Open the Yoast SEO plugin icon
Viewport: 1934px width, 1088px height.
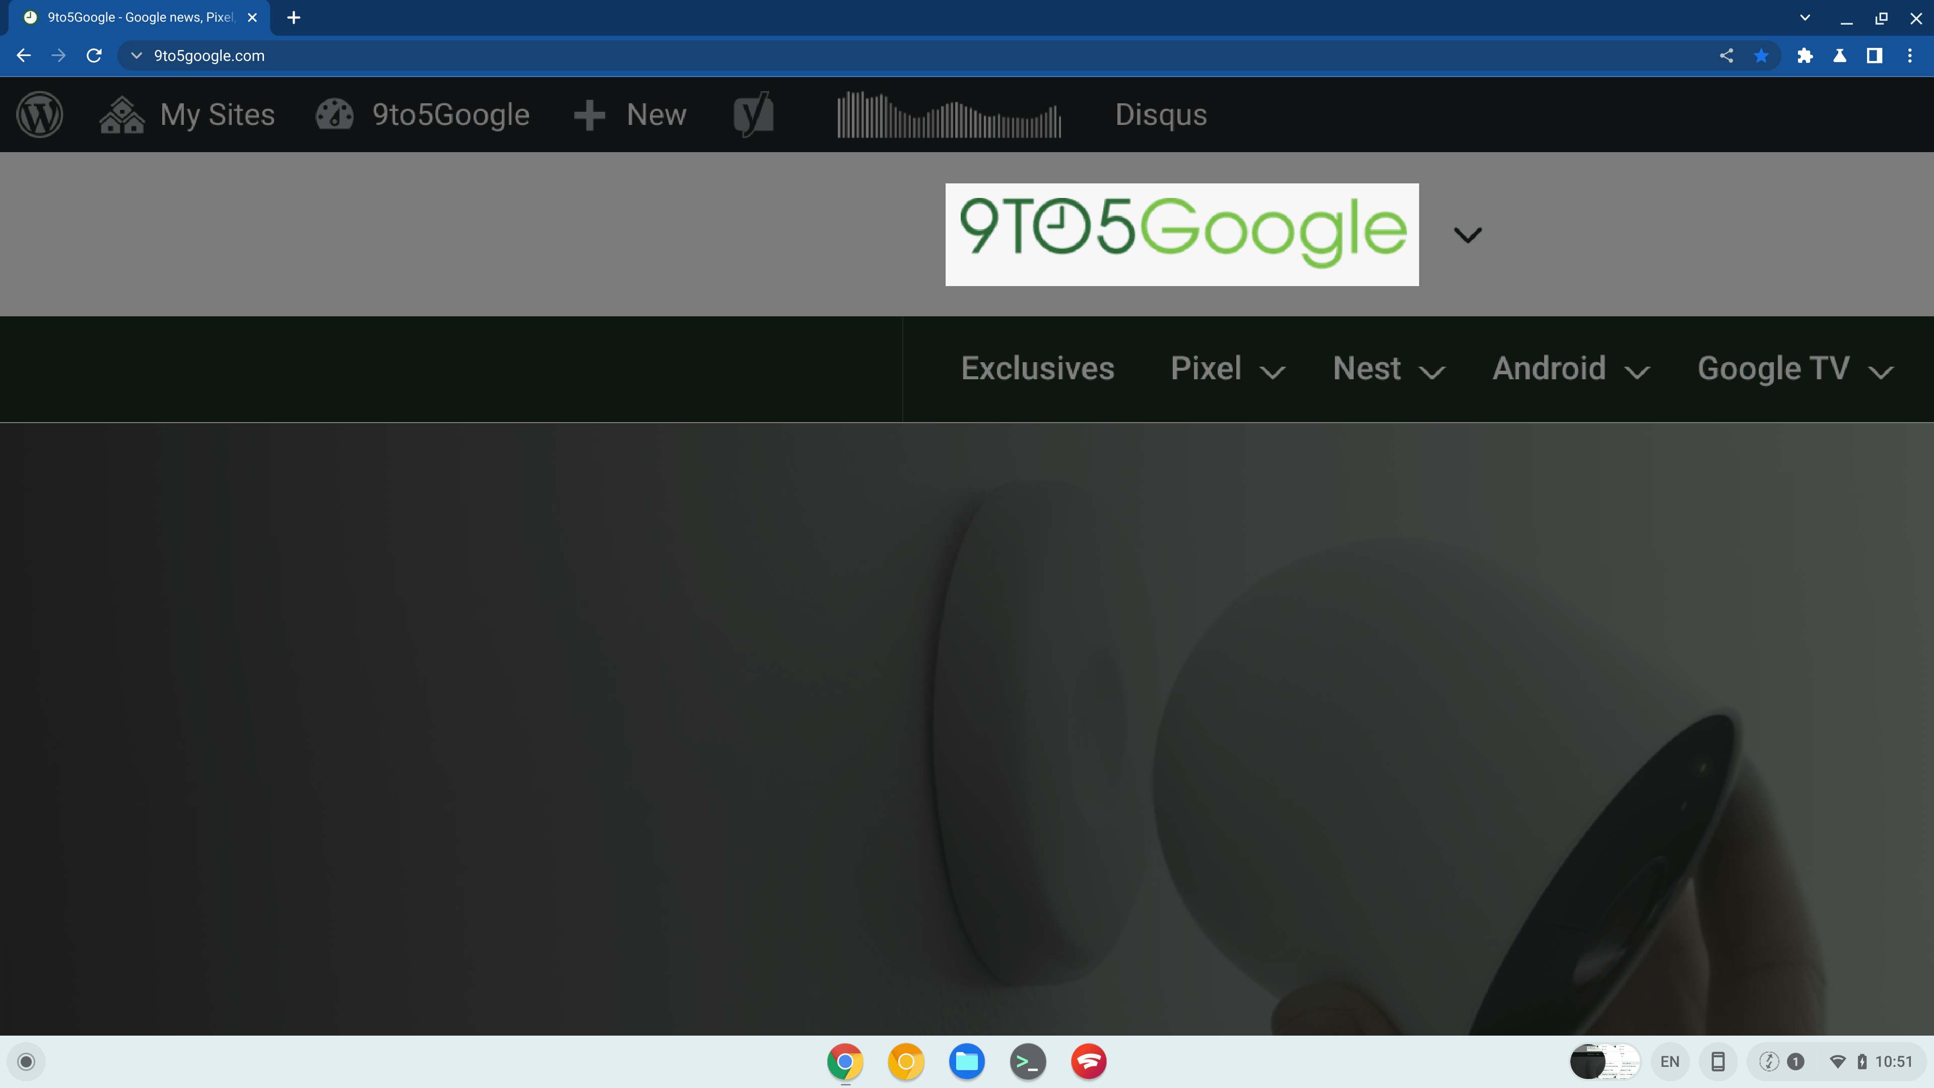(753, 114)
